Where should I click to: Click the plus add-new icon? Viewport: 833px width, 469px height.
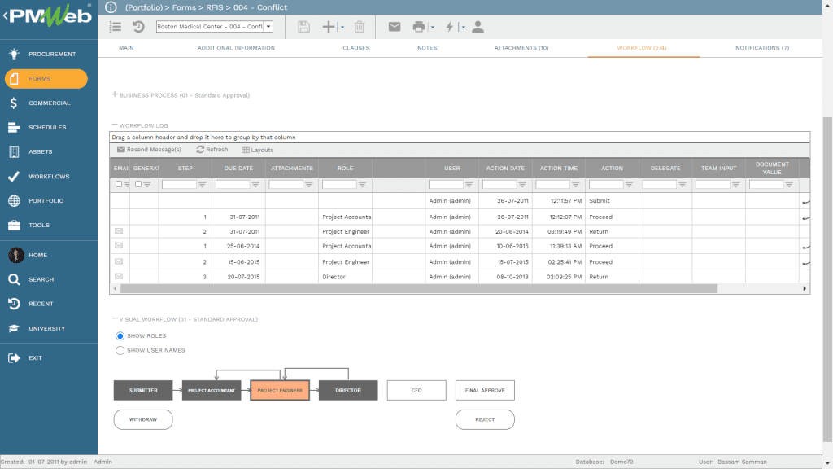click(x=329, y=27)
